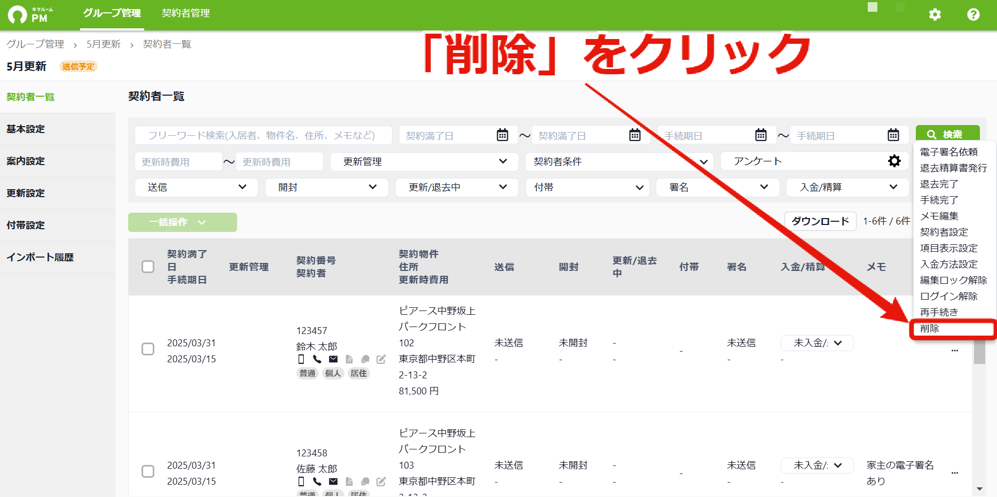Click the chat bubble icon for 鈴木 太郎
Screen dimensions: 997x497
point(365,359)
